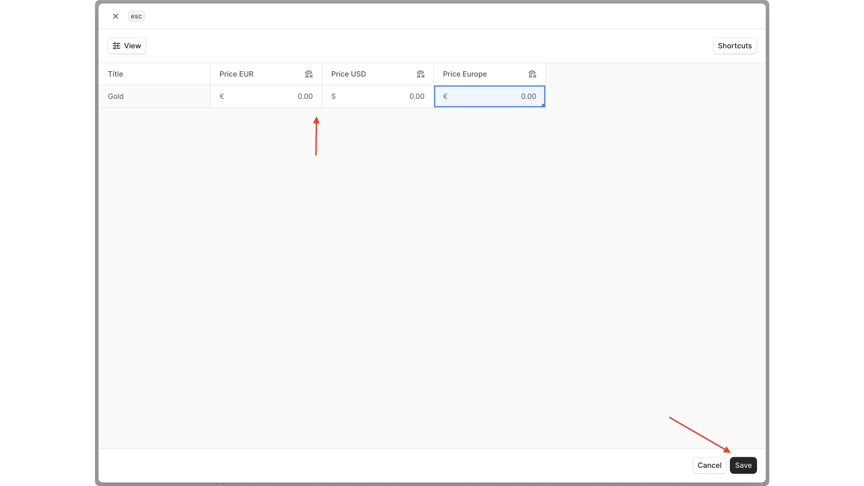Open the View dropdown

127,46
